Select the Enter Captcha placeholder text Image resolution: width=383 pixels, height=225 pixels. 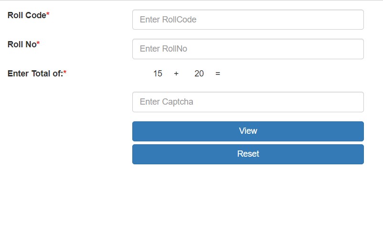(166, 102)
